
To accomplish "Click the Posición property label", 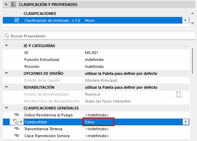I will (32, 67).
